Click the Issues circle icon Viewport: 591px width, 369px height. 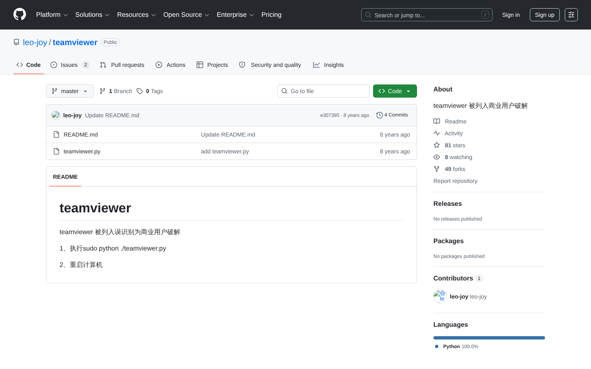point(54,65)
